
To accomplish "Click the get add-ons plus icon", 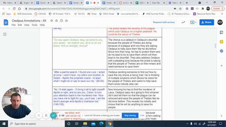I will tap(221, 66).
